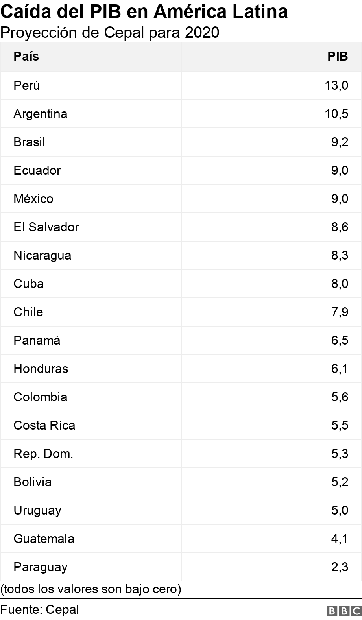Click the País column header

coord(26,56)
